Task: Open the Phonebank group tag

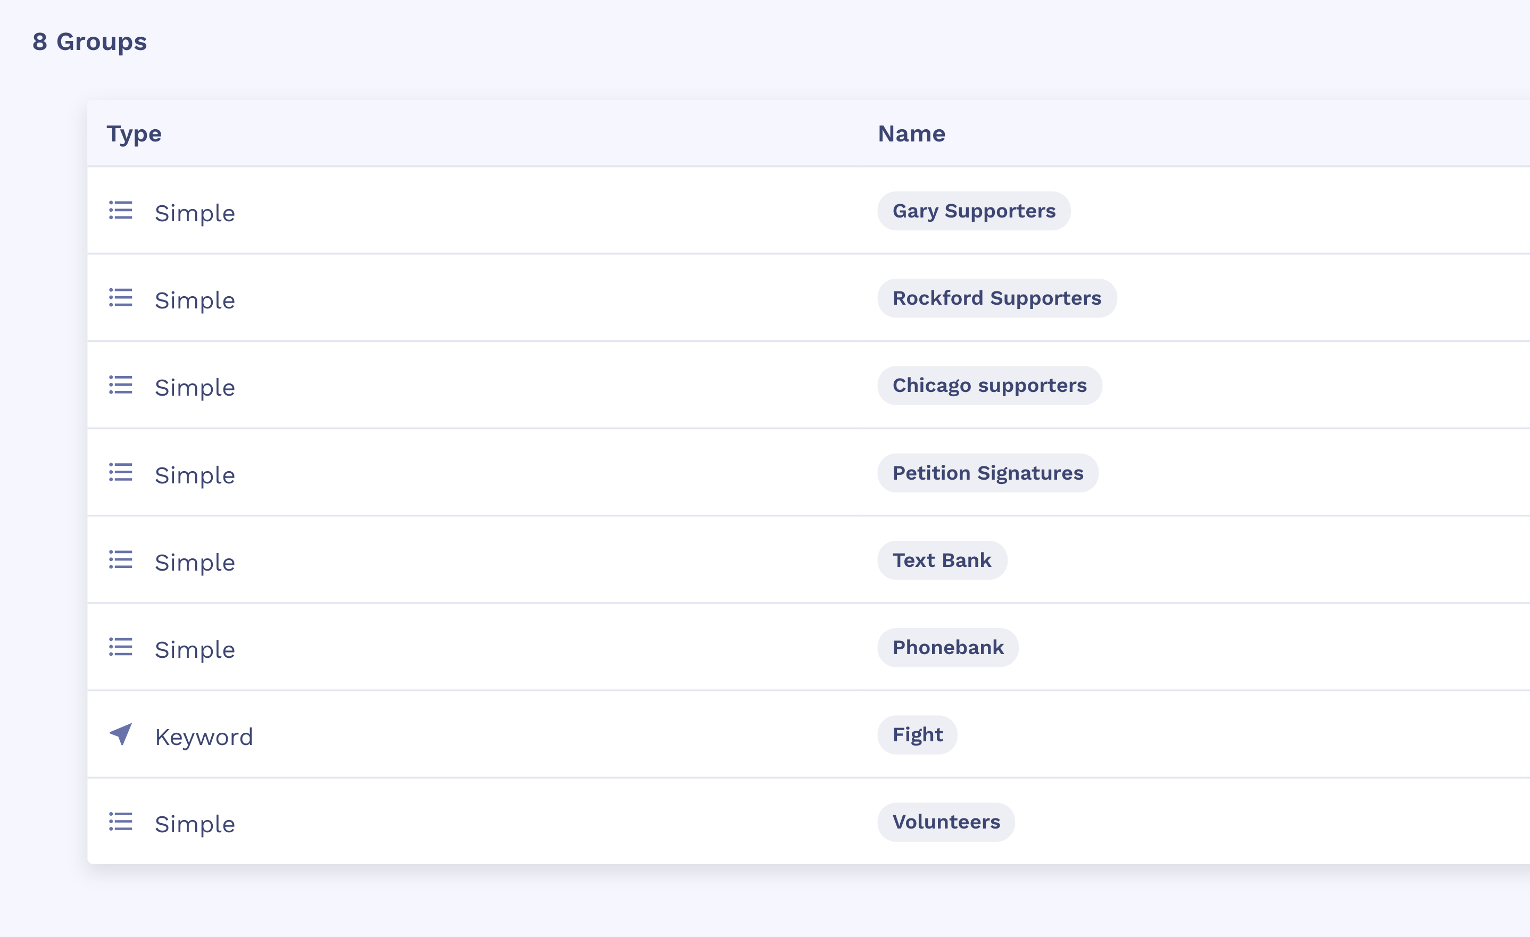Action: click(947, 648)
